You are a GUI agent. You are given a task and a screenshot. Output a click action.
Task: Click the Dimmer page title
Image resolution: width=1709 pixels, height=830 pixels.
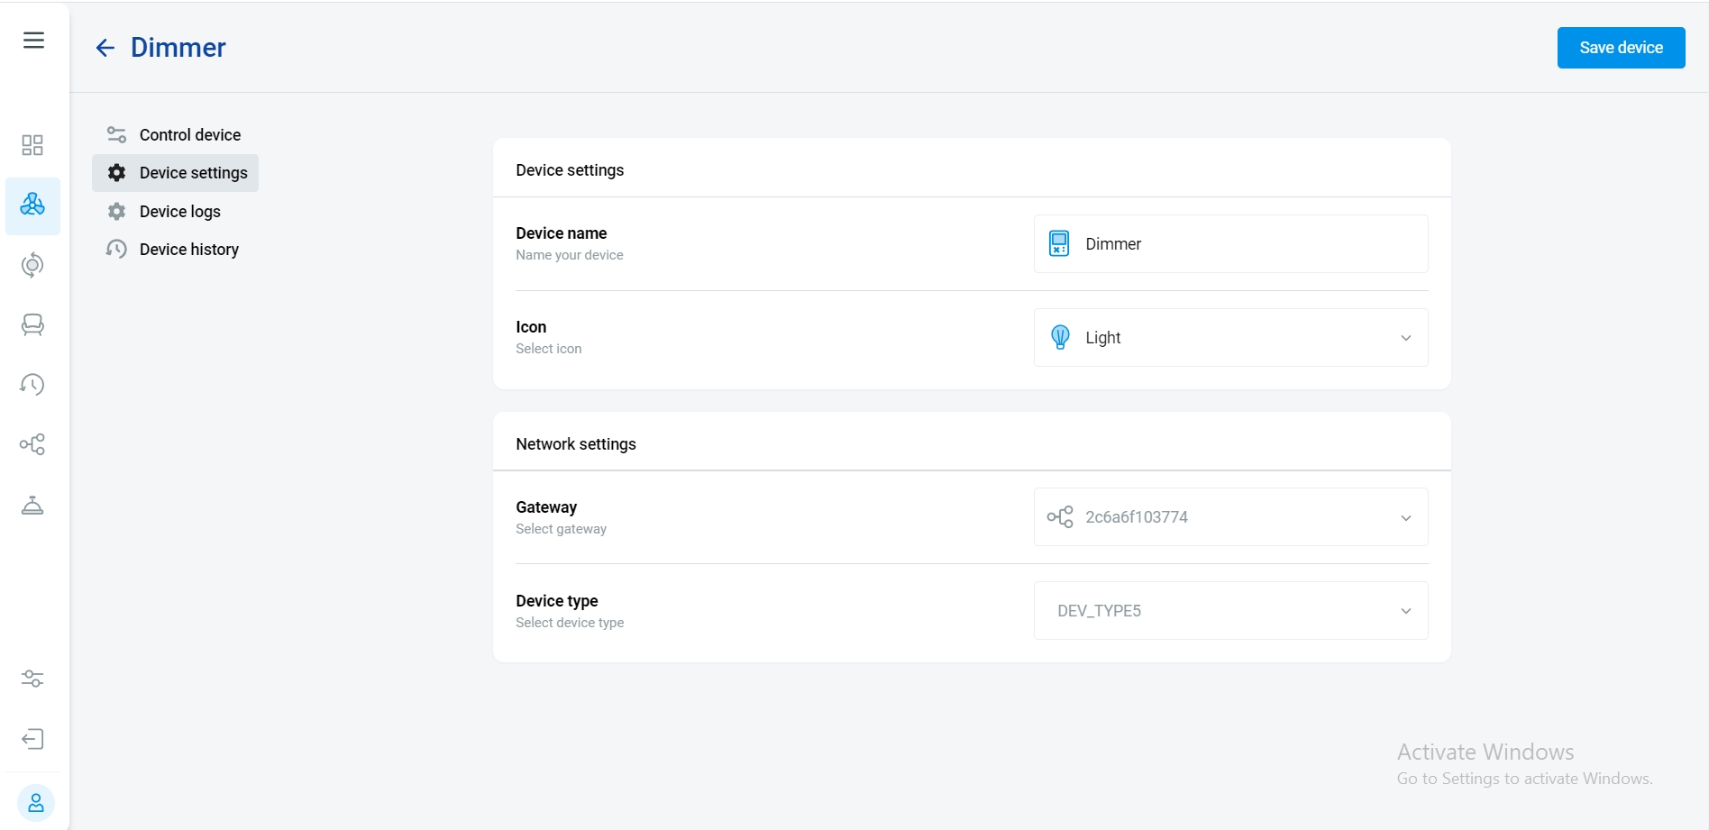click(178, 48)
